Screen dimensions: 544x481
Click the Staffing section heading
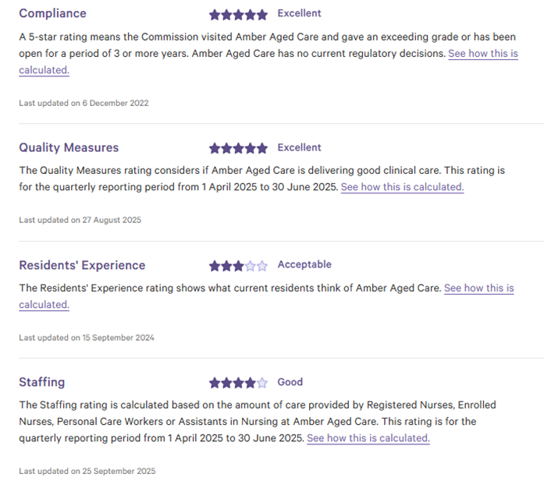(x=42, y=382)
